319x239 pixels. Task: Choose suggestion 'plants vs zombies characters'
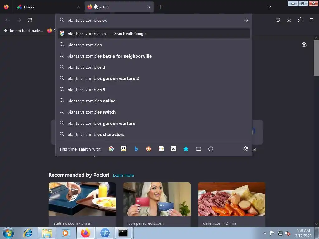point(154,134)
